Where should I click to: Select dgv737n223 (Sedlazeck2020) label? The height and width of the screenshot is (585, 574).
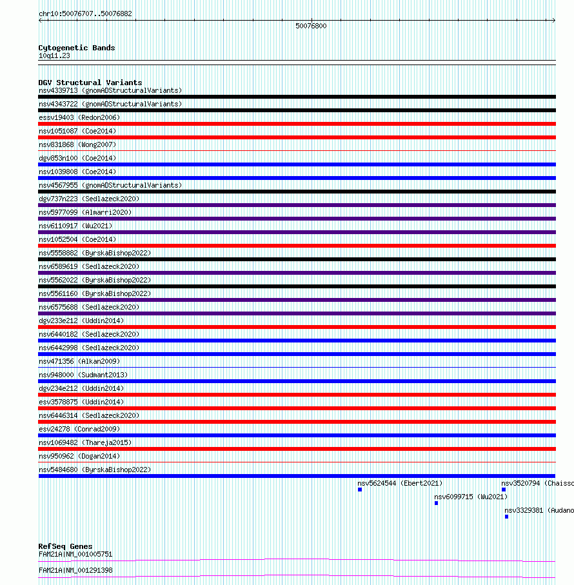(89, 199)
